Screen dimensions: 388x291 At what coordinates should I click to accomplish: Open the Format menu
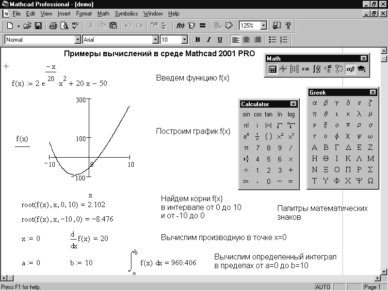[84, 14]
